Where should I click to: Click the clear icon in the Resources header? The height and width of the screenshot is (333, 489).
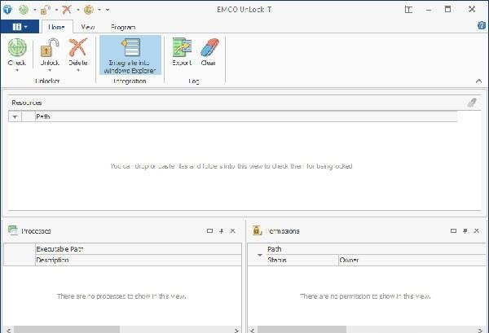(x=472, y=103)
